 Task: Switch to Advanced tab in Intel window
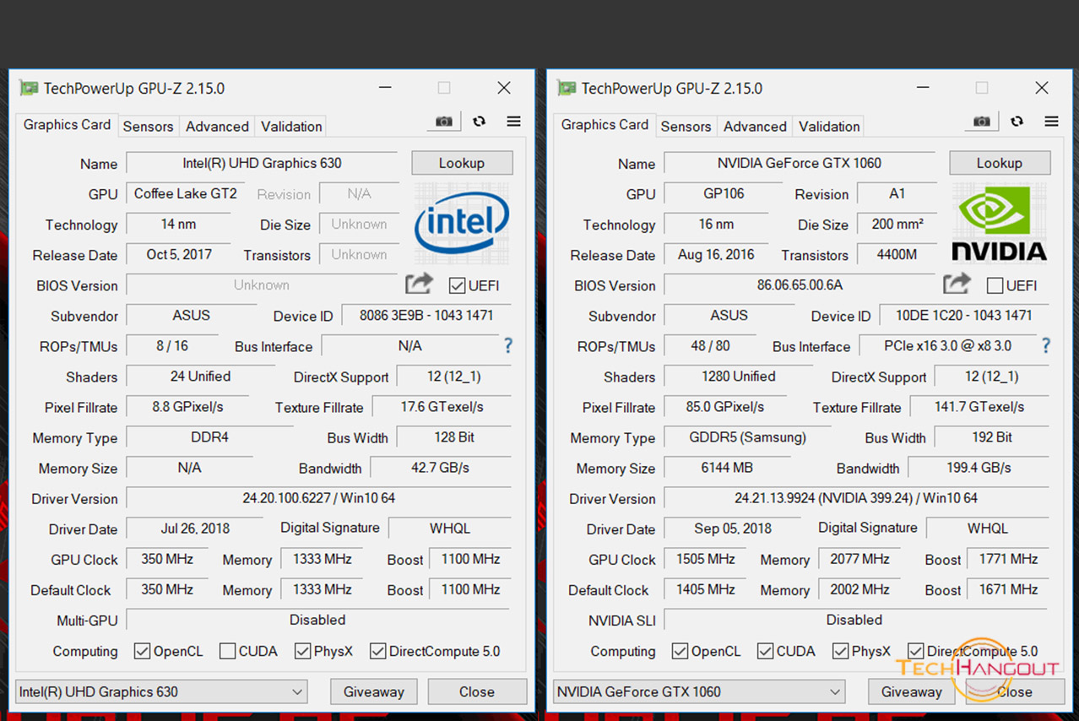point(217,126)
